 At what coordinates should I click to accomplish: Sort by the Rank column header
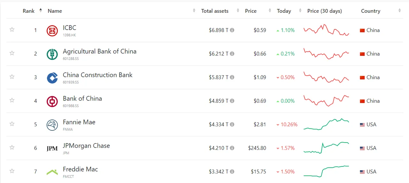click(x=28, y=11)
